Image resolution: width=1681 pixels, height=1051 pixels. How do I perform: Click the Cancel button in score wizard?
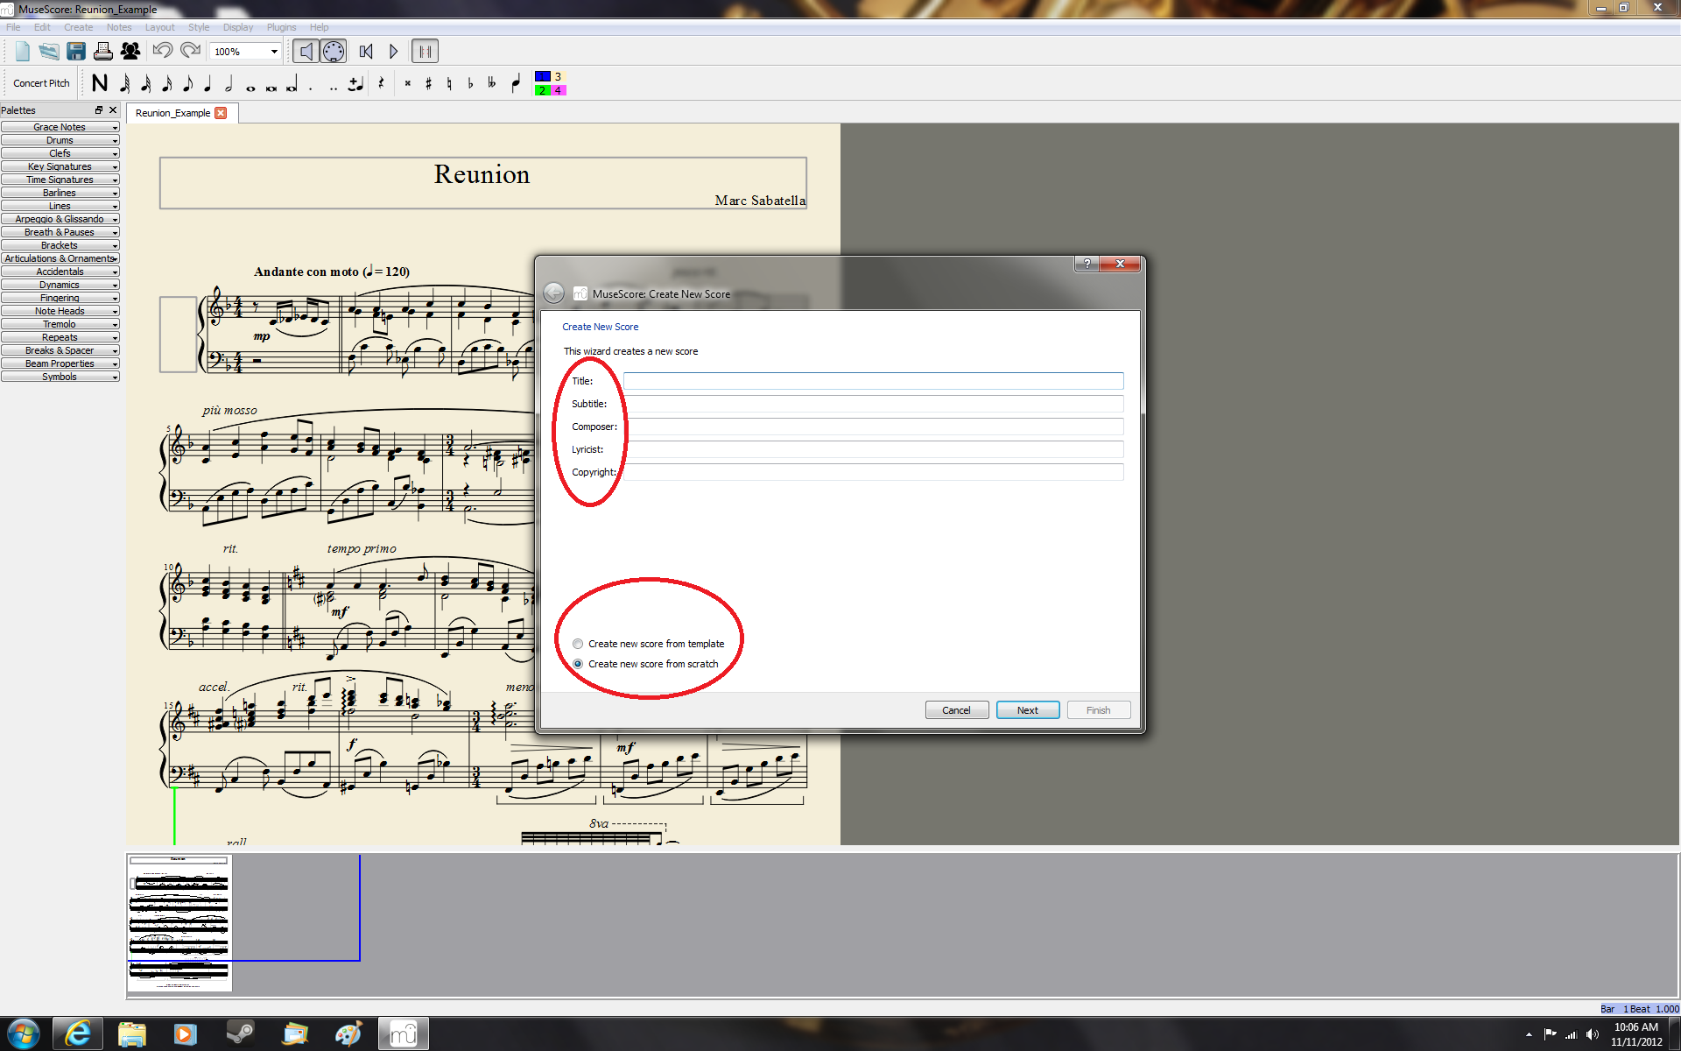[956, 709]
